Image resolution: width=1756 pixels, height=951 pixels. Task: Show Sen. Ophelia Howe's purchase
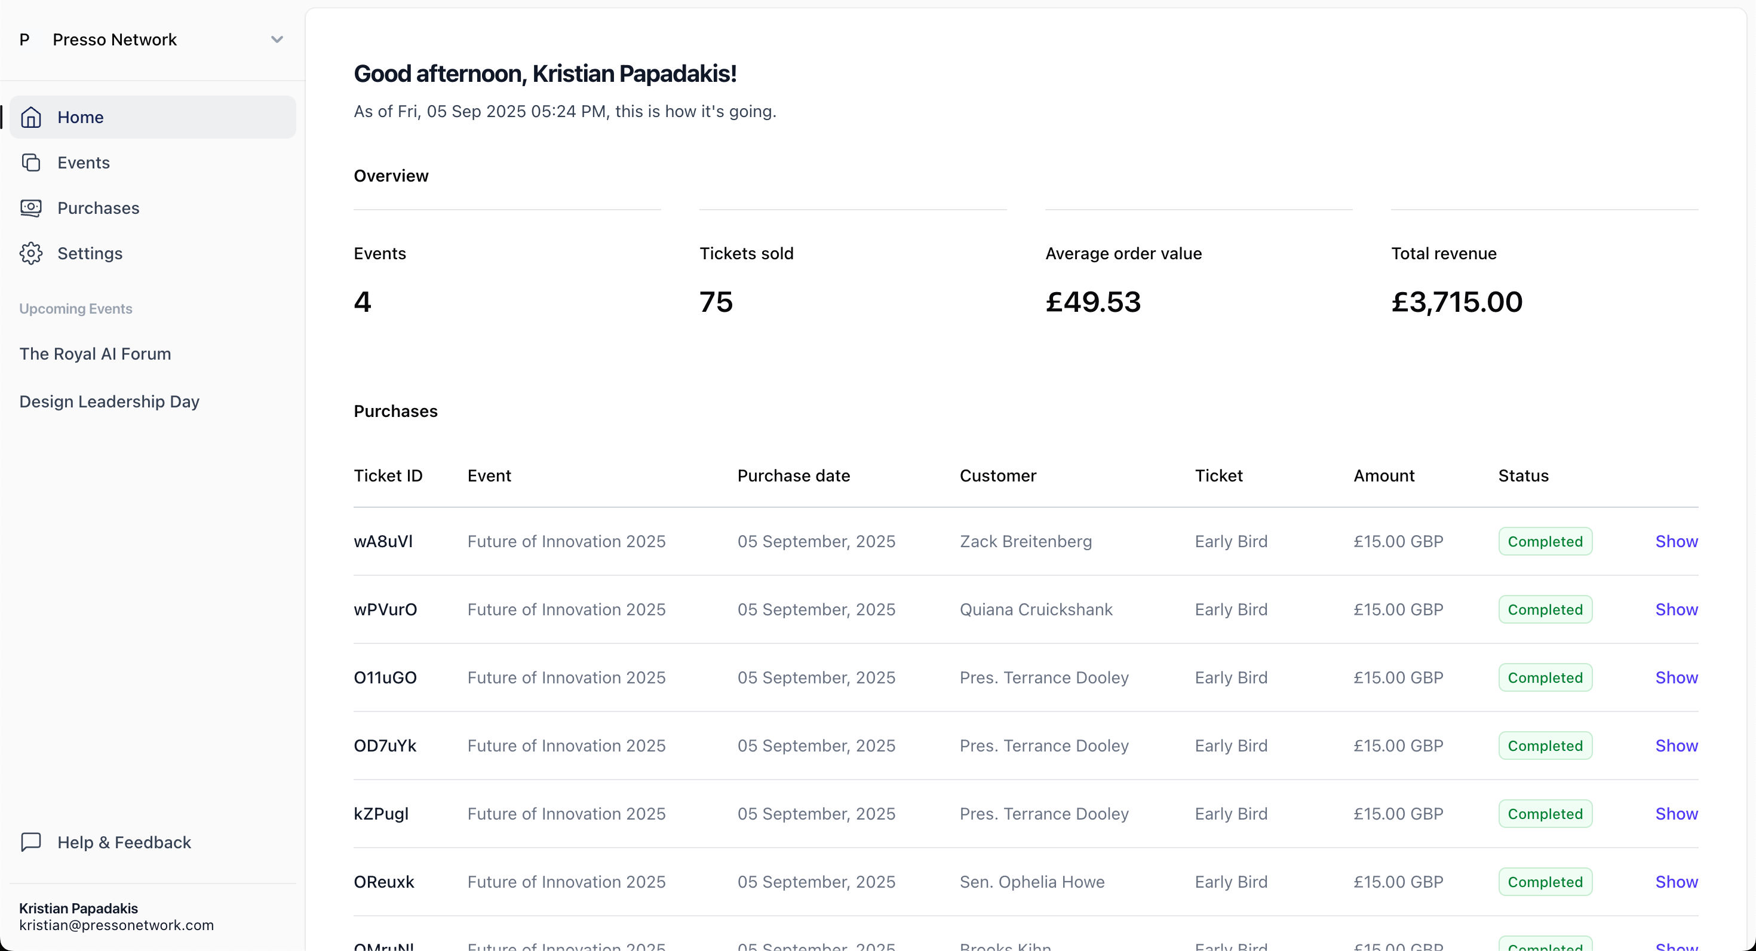[x=1676, y=882]
